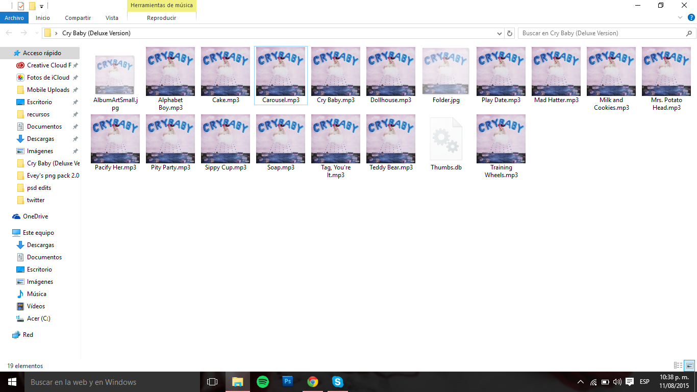Screen dimensions: 697x392
Task: Select the Carousel.mp3 file
Action: point(281,76)
